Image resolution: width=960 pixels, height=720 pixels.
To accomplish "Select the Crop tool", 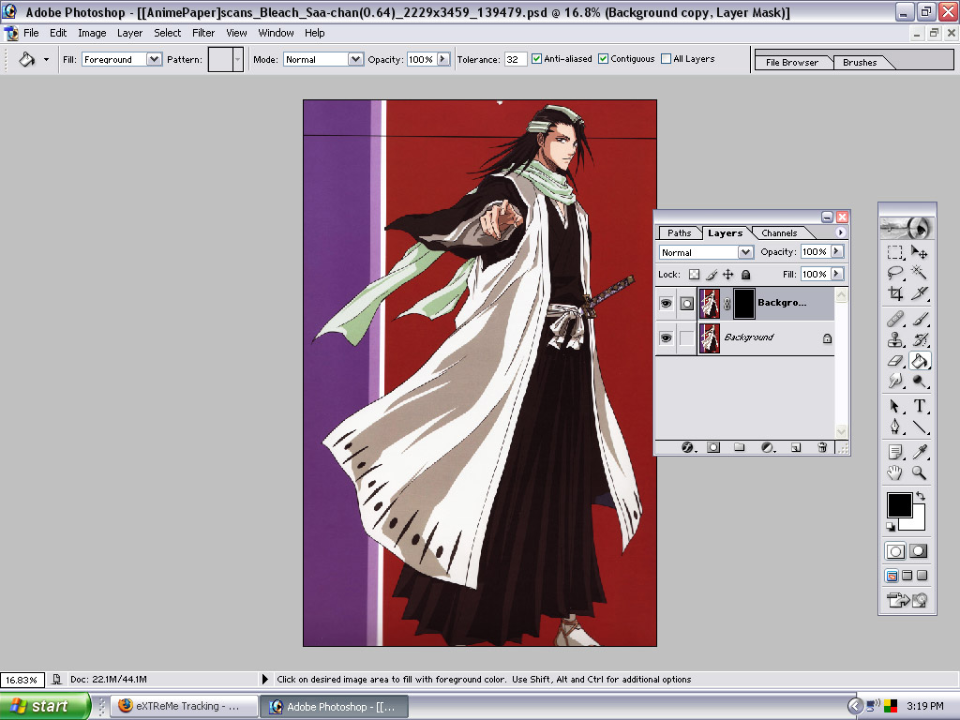I will point(895,293).
